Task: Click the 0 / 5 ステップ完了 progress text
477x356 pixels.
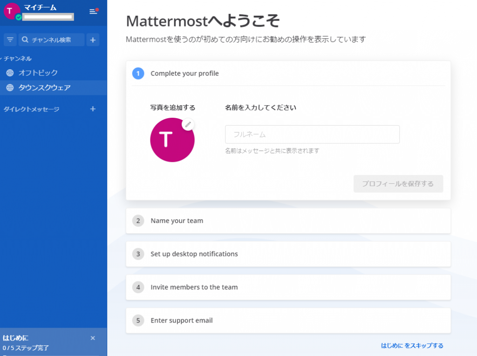Action: pos(26,348)
